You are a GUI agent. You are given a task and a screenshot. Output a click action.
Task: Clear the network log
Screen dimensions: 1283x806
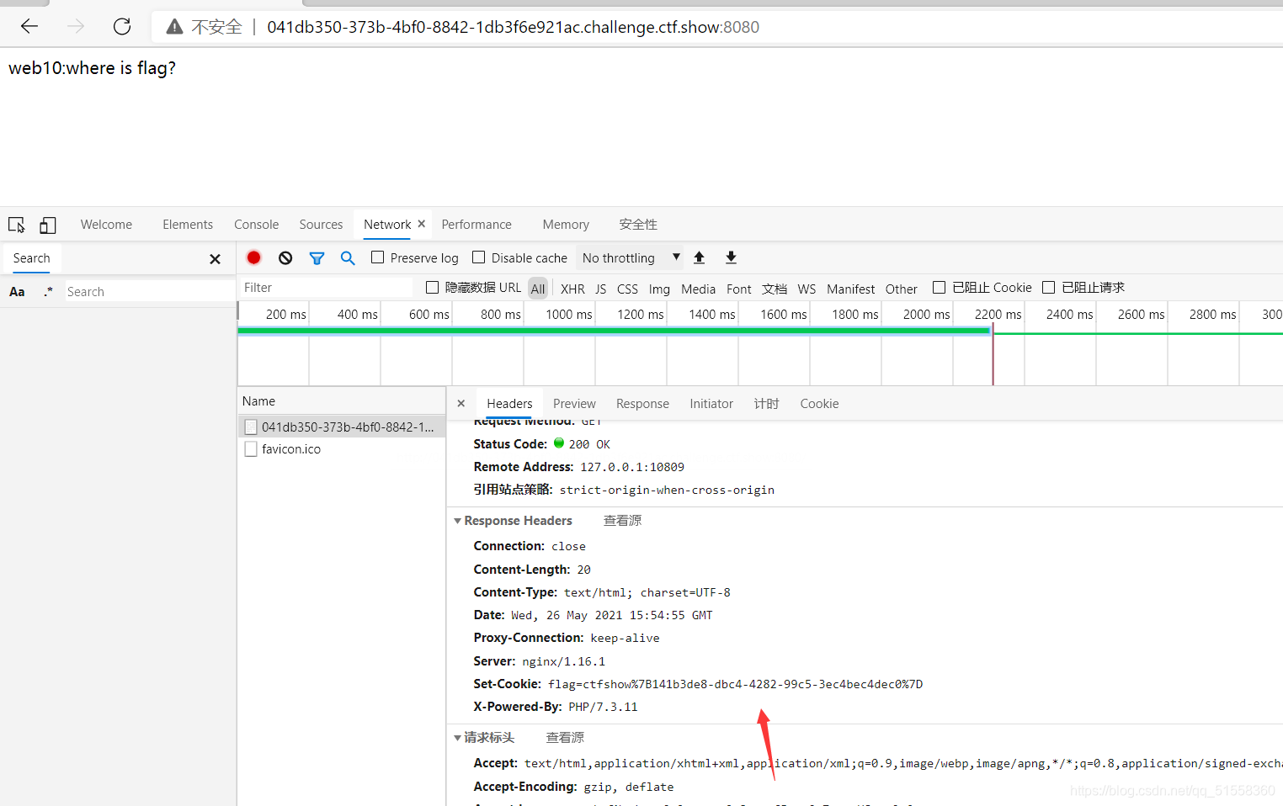tap(285, 257)
